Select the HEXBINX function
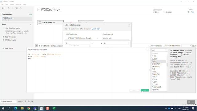This screenshot has height=111, width=197. point(155,90)
